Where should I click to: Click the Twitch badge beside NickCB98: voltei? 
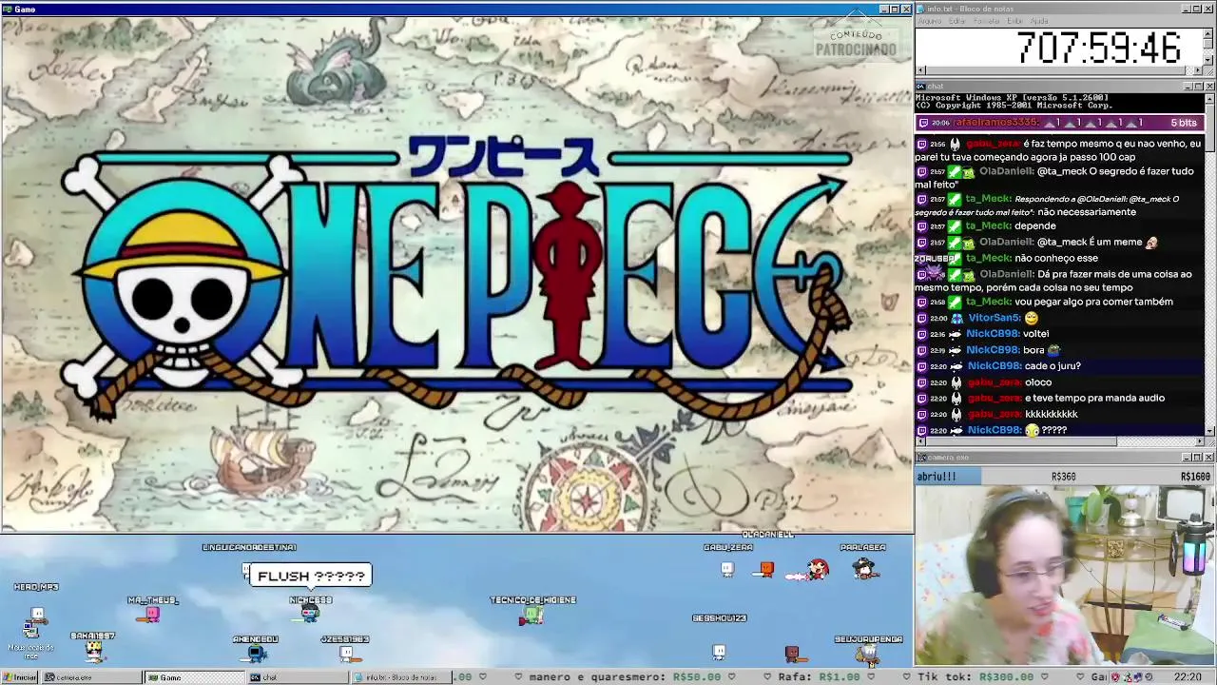click(922, 334)
